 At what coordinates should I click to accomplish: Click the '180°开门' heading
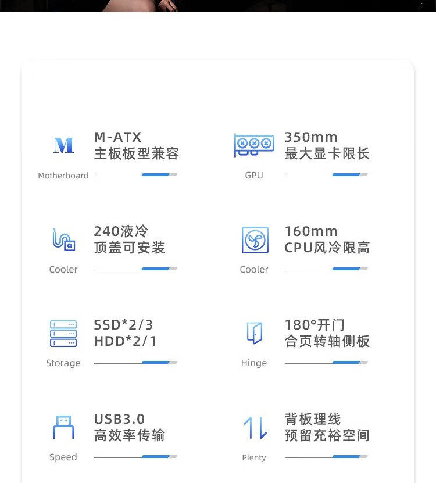(x=315, y=325)
